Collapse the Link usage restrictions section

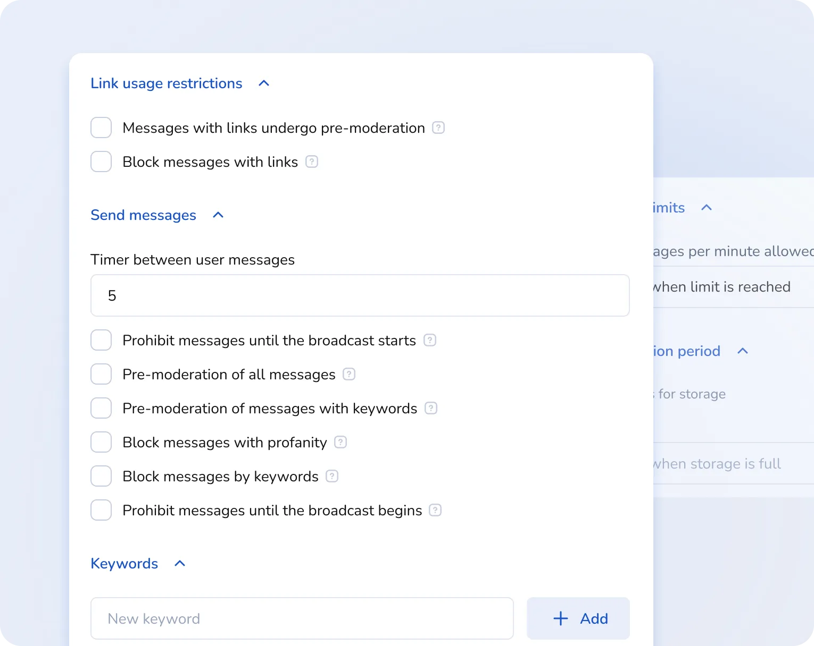[263, 83]
